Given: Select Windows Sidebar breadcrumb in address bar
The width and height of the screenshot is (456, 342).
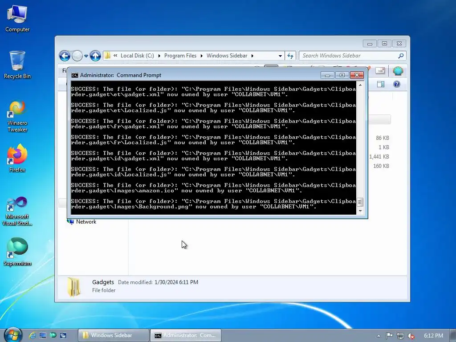Looking at the screenshot, I should [x=227, y=56].
